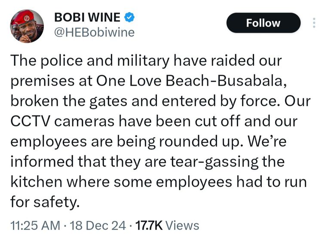Open Bobi Wine's profile picture
331x241 pixels.
coord(27,26)
